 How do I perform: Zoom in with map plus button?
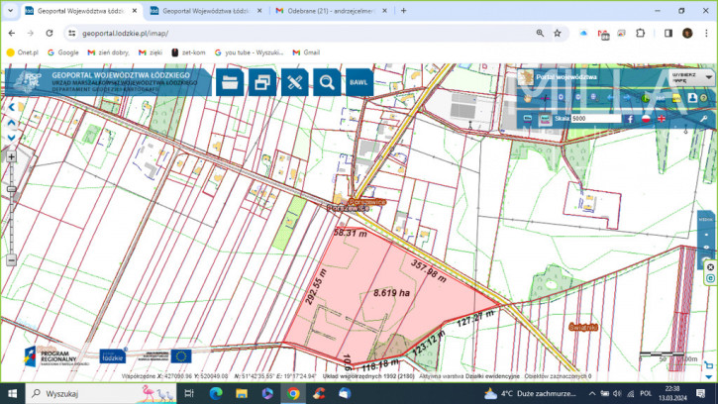tap(12, 156)
